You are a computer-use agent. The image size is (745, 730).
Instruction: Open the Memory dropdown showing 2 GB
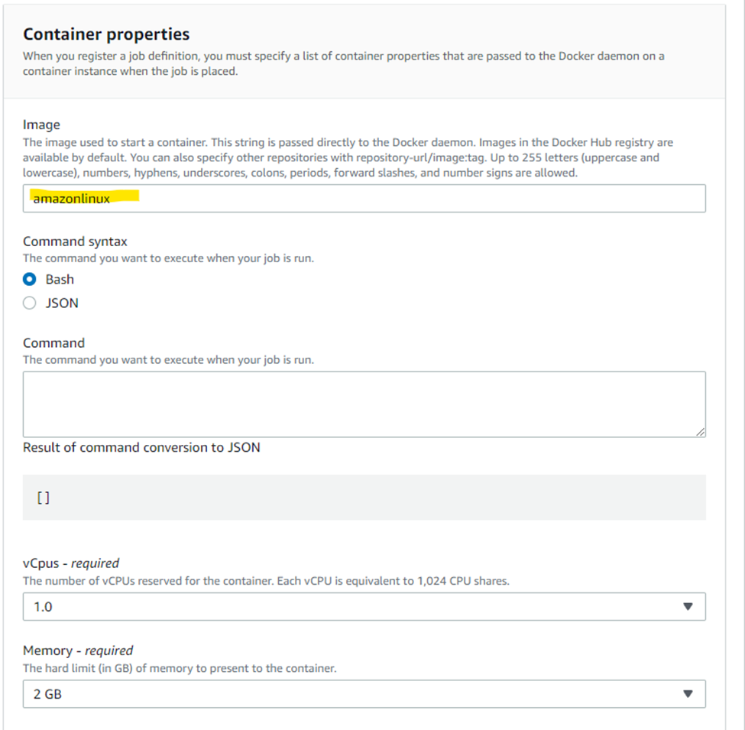364,694
